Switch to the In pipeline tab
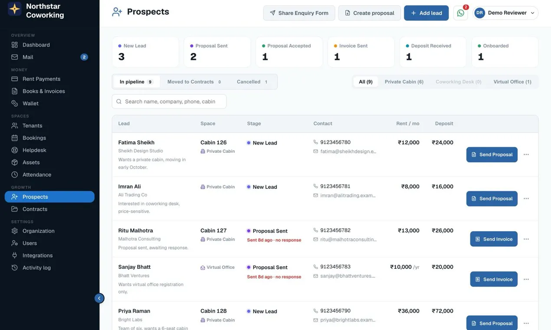The width and height of the screenshot is (551, 330). [136, 82]
